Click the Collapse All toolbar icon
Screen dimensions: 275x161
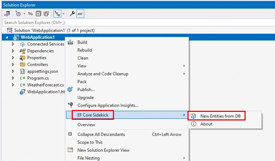[x=39, y=14]
